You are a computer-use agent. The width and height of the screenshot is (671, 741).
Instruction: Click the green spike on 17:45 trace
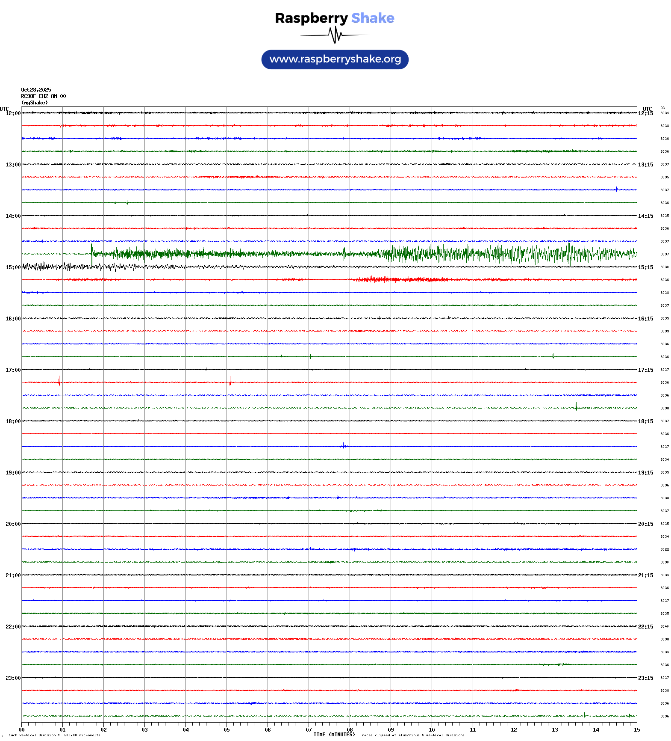[576, 407]
